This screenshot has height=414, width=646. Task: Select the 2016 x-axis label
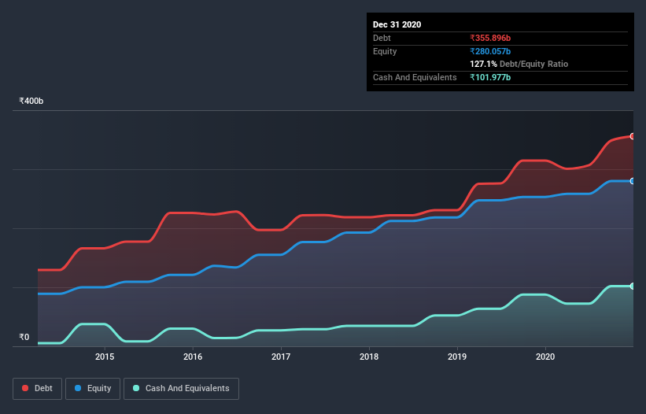coord(193,357)
